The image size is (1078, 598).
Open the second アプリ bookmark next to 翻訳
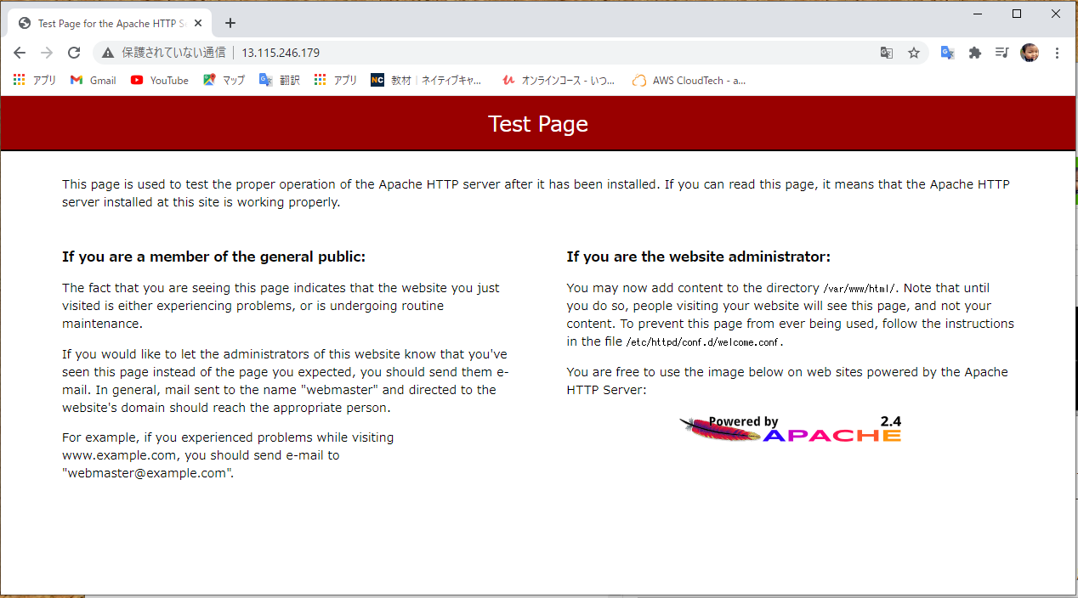coord(336,81)
